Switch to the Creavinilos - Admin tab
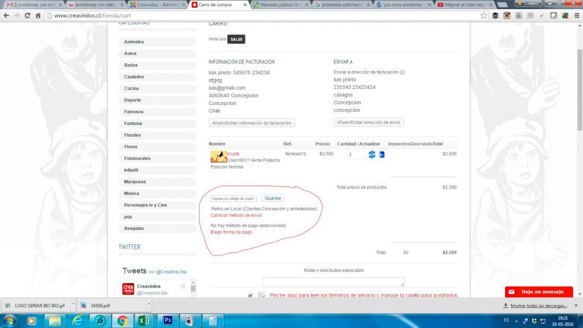The height and width of the screenshot is (328, 583). click(156, 5)
